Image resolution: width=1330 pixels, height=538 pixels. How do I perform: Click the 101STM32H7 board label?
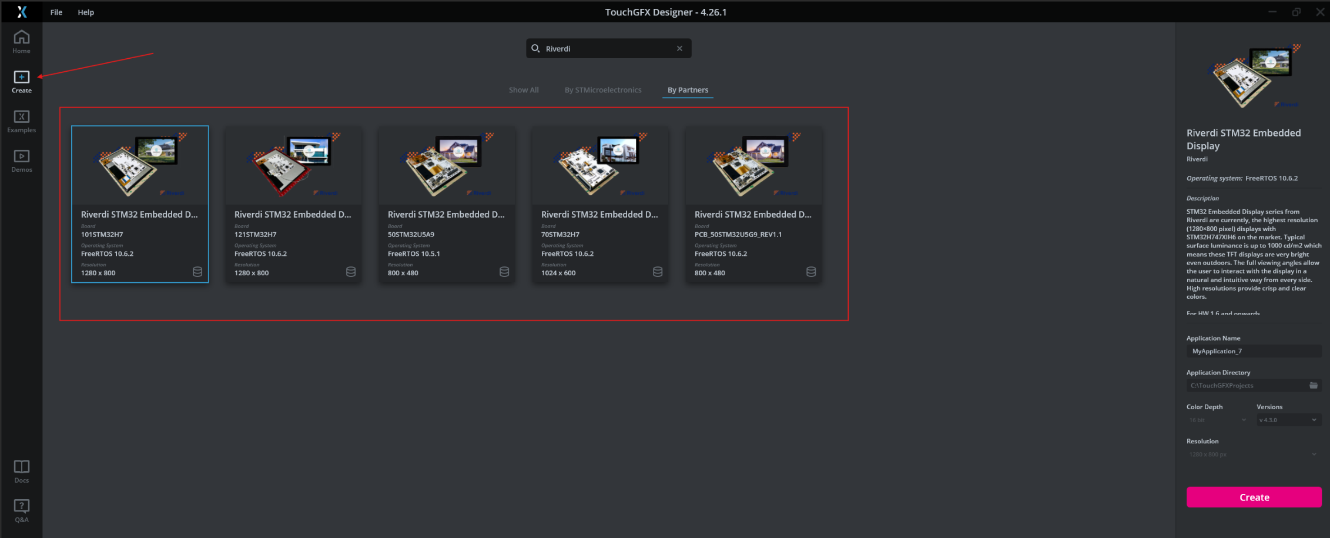pyautogui.click(x=102, y=234)
